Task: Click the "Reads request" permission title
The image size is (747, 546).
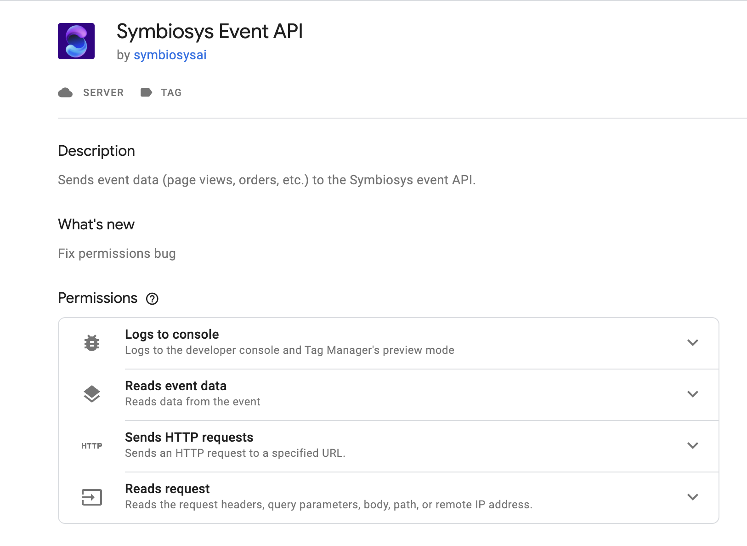Action: tap(167, 489)
